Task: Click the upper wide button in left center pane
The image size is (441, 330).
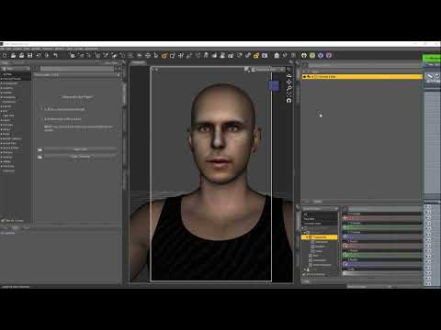Action: click(80, 149)
